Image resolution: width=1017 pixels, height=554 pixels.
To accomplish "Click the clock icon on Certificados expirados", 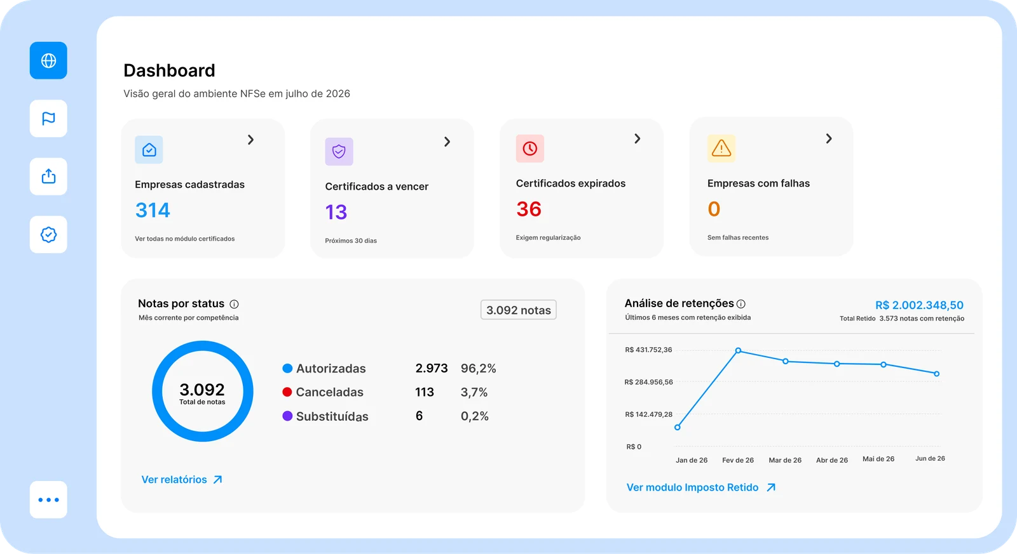I will (x=530, y=148).
